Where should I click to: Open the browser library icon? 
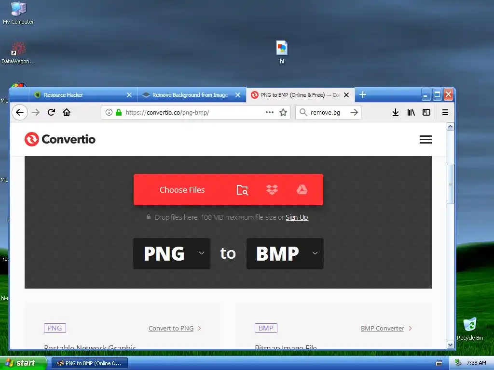[x=411, y=112]
